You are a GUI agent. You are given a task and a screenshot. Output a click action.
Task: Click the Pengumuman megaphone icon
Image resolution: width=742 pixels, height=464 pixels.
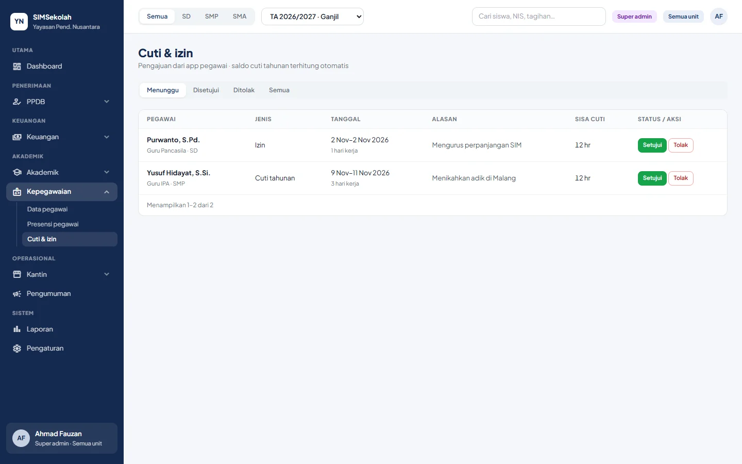point(17,294)
